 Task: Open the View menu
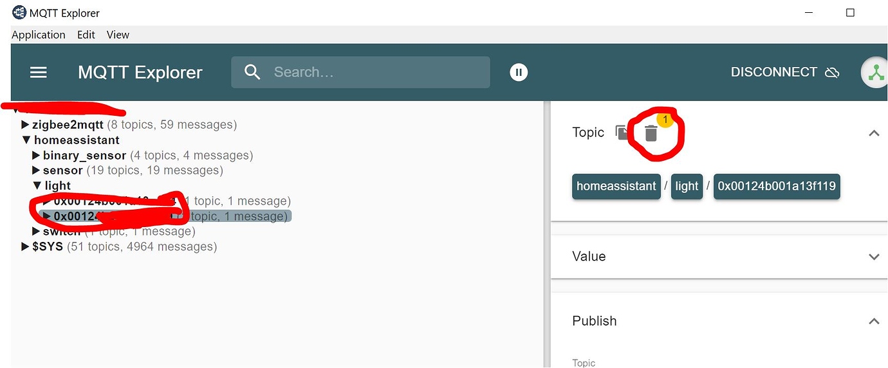pyautogui.click(x=118, y=35)
